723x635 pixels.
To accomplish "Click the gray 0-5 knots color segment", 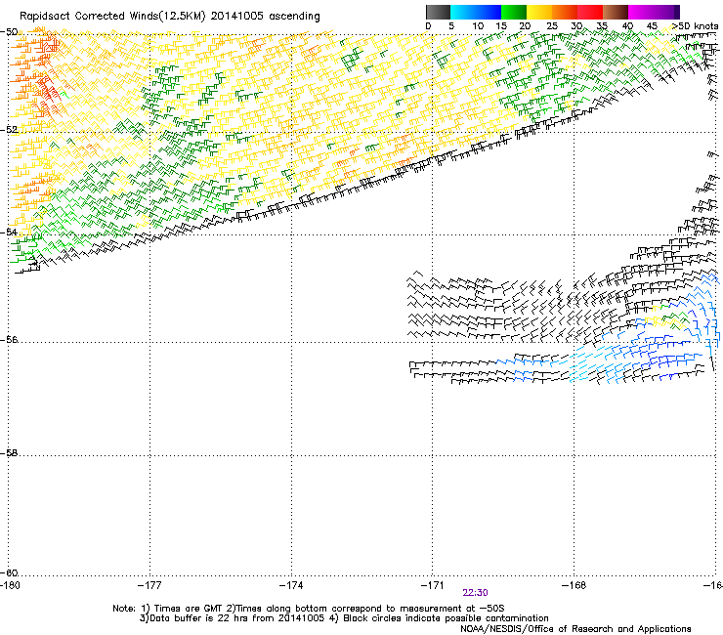I will point(438,12).
